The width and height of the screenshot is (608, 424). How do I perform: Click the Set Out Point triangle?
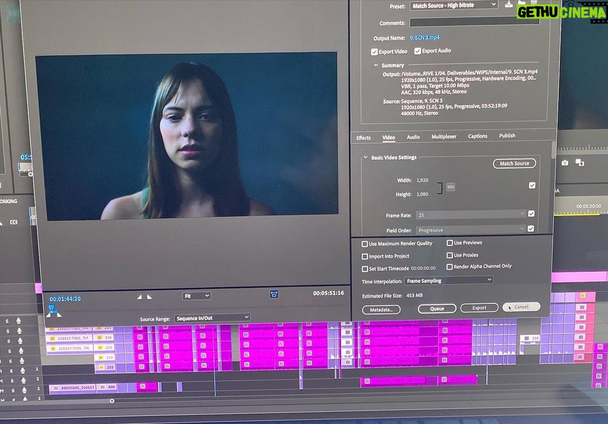point(149,297)
